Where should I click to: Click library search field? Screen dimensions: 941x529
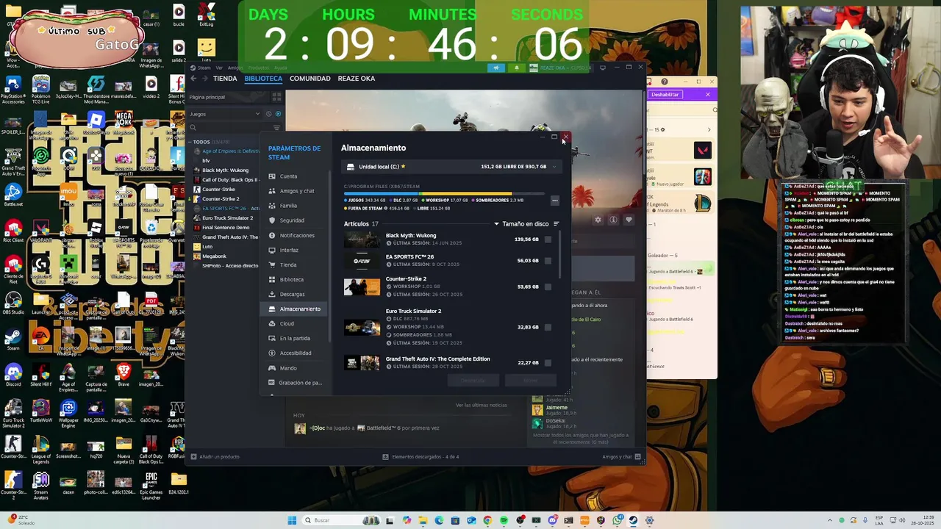[229, 128]
